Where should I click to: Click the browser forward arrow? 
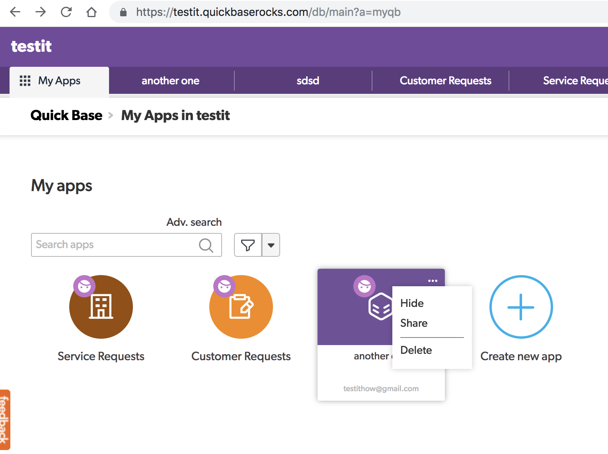pos(41,12)
